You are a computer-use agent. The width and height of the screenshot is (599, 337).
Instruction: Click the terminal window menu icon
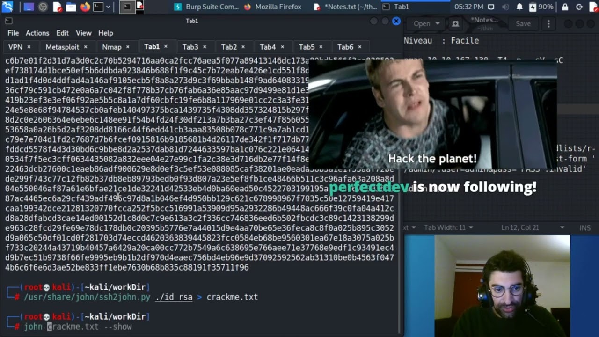click(x=8, y=21)
